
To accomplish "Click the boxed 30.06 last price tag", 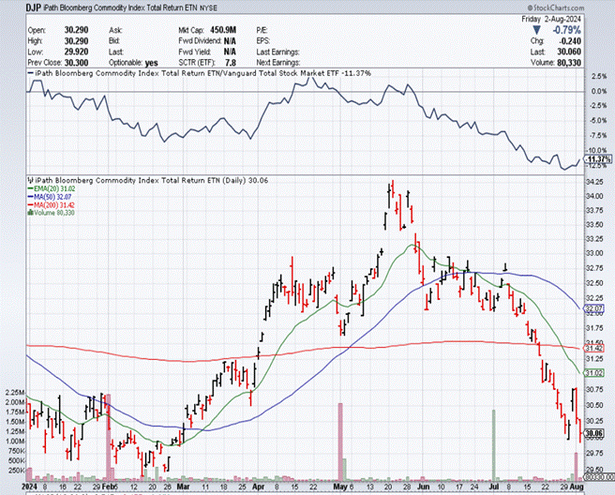I will [593, 433].
